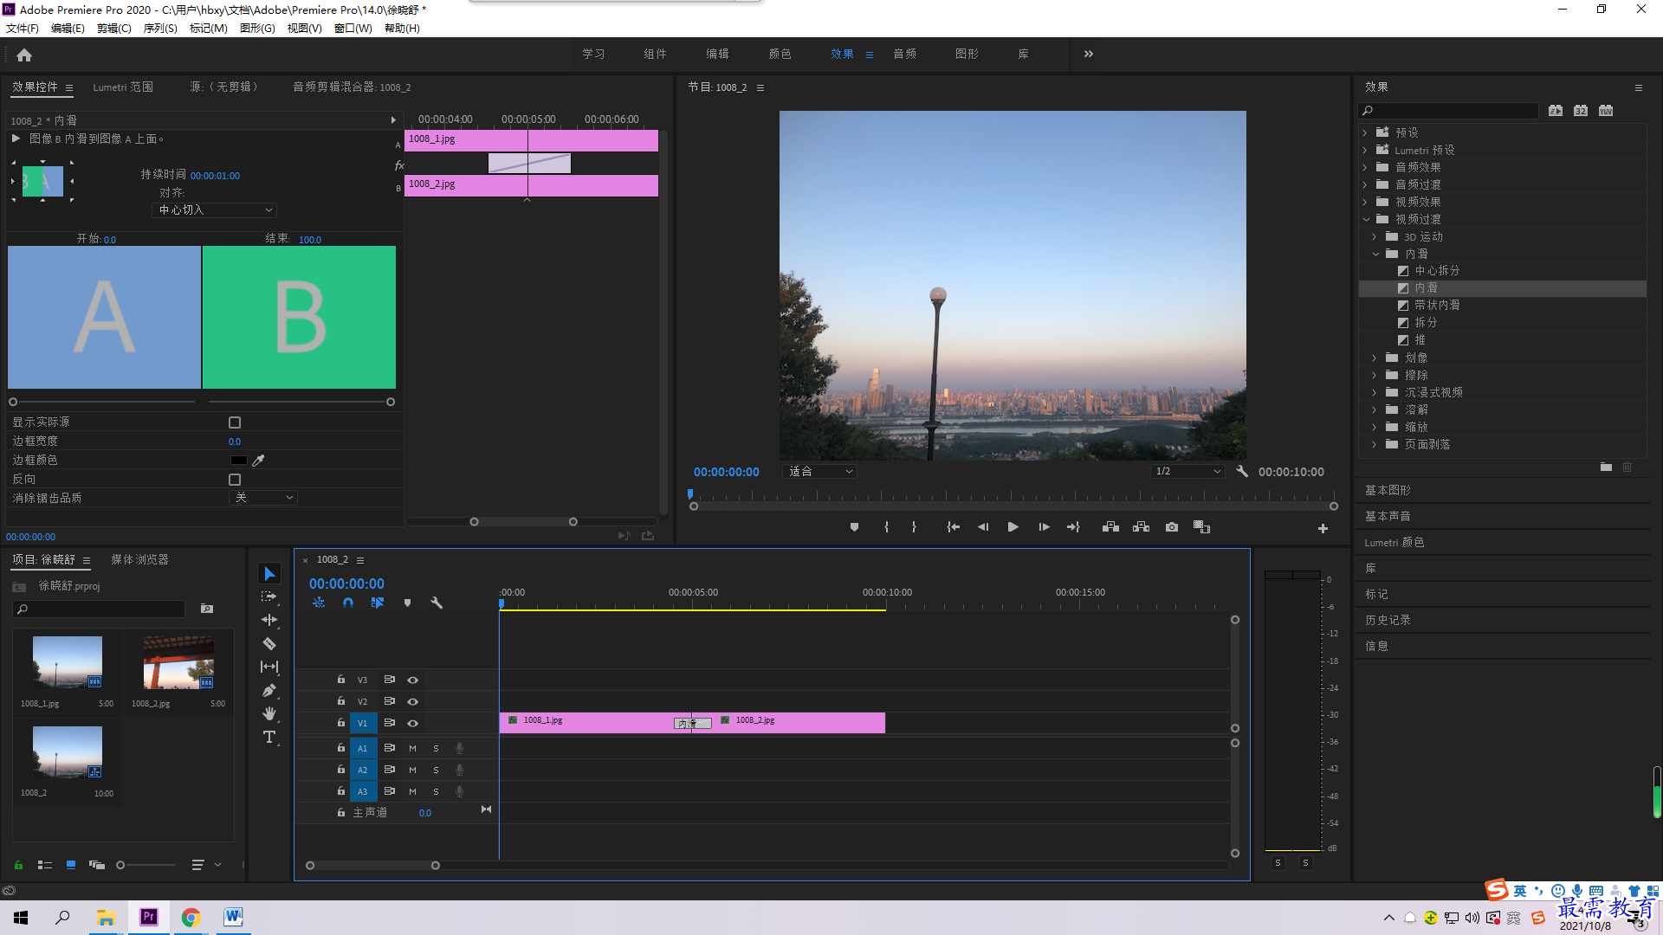This screenshot has height=935, width=1663.
Task: Export frame with camera icon
Action: click(x=1171, y=527)
